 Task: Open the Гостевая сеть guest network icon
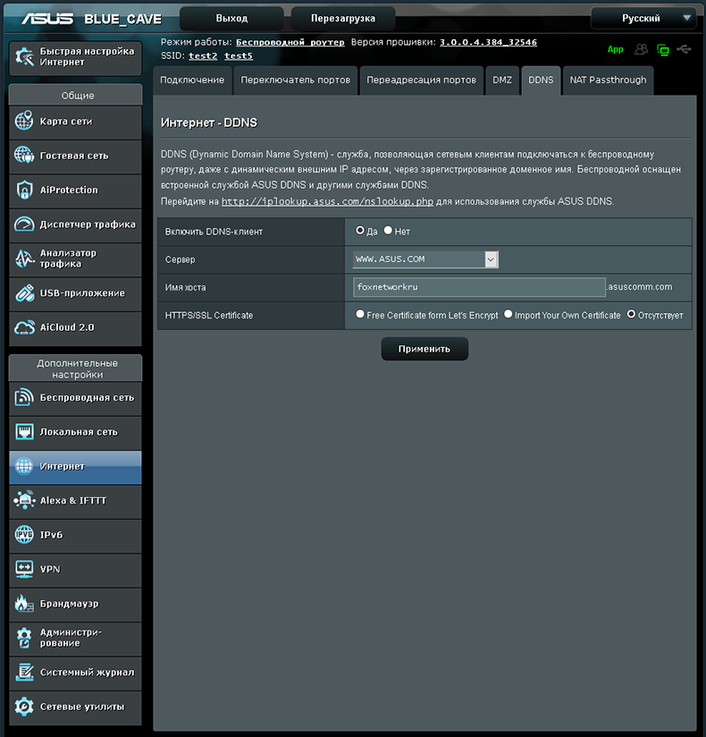click(x=24, y=155)
